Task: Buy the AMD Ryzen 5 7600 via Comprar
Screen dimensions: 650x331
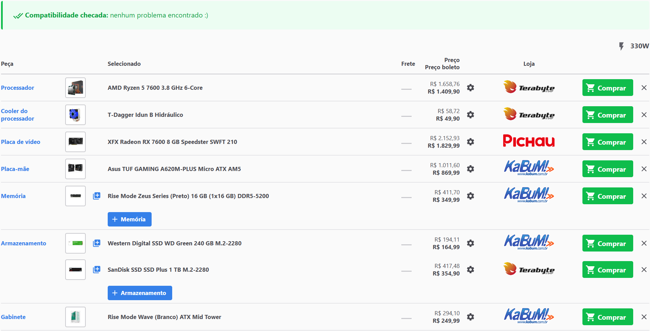Action: coord(607,88)
